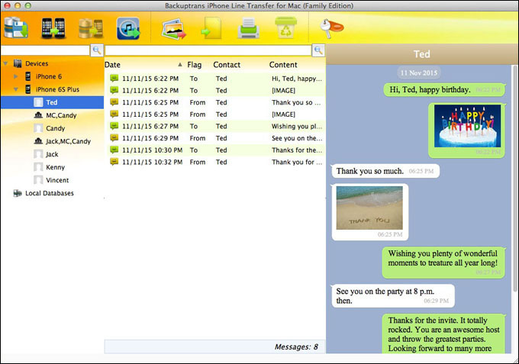Click the search icon above device tree
Viewport: 519px width, 364px height.
pyautogui.click(x=97, y=50)
